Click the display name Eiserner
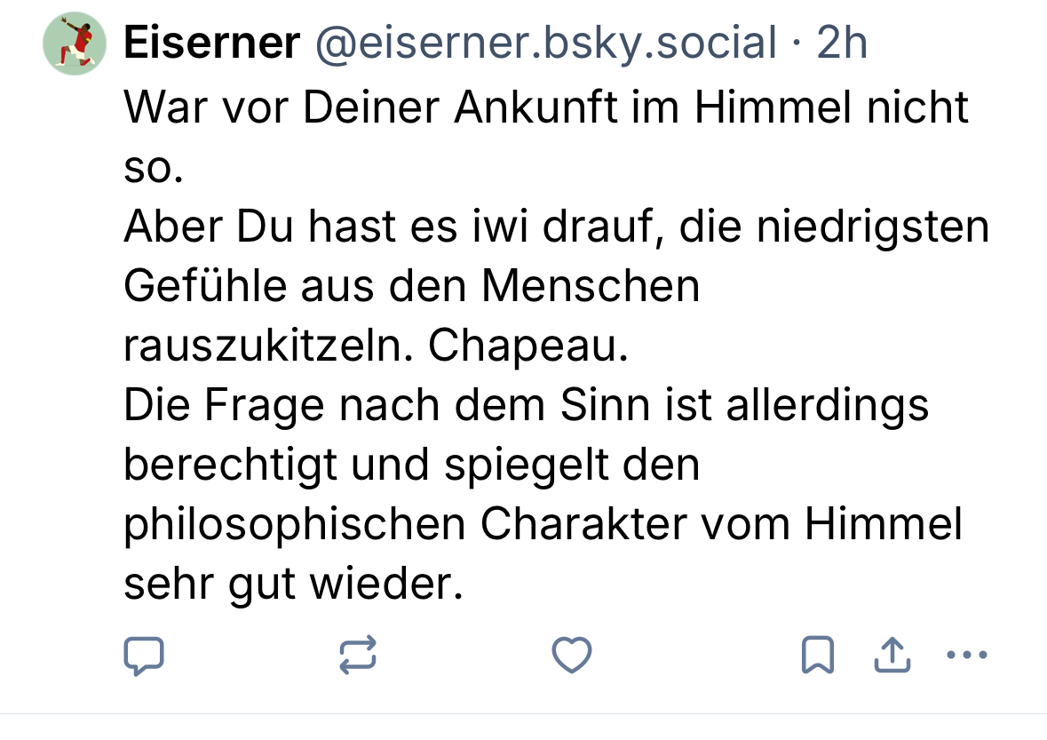The image size is (1047, 740). pos(211,43)
